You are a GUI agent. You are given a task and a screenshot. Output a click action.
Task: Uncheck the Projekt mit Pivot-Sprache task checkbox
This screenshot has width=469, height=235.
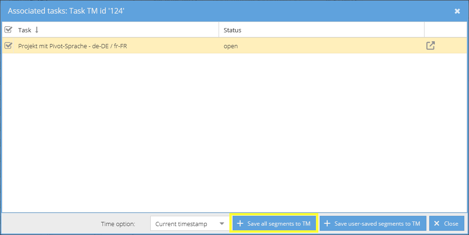pyautogui.click(x=8, y=46)
